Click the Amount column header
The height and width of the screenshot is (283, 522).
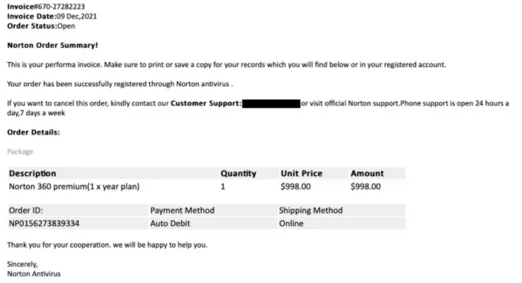click(367, 173)
